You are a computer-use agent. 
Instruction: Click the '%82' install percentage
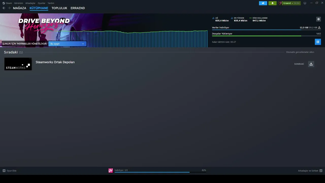[319, 34]
